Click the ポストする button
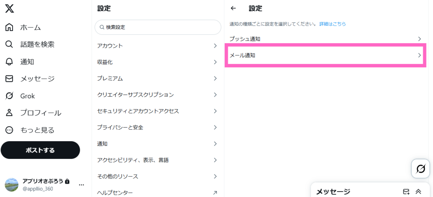The image size is (433, 197). (x=40, y=150)
